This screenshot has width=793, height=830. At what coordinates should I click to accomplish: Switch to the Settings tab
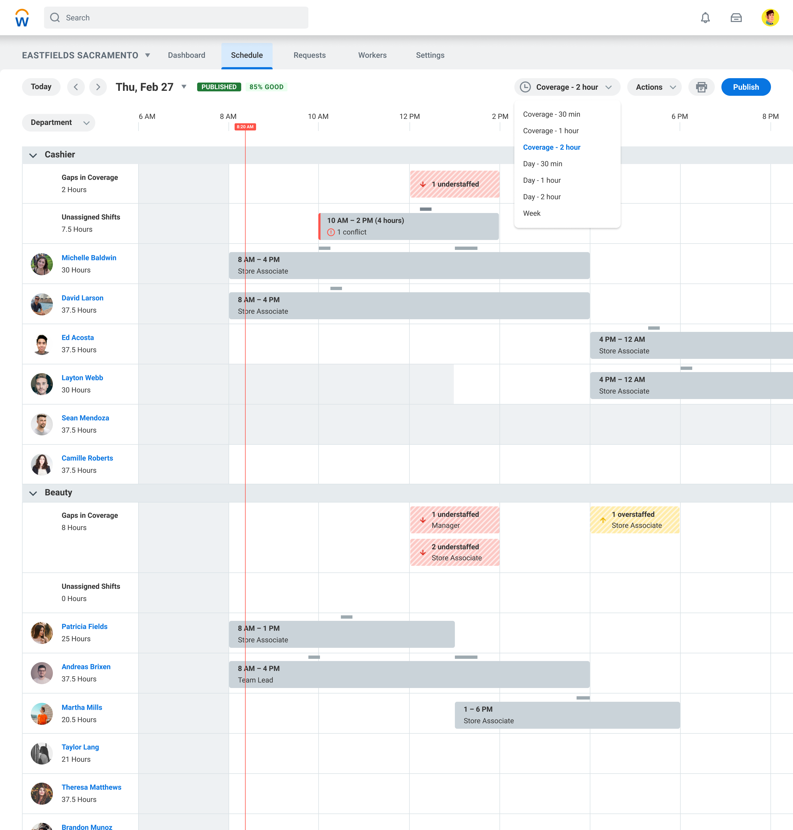[430, 55]
